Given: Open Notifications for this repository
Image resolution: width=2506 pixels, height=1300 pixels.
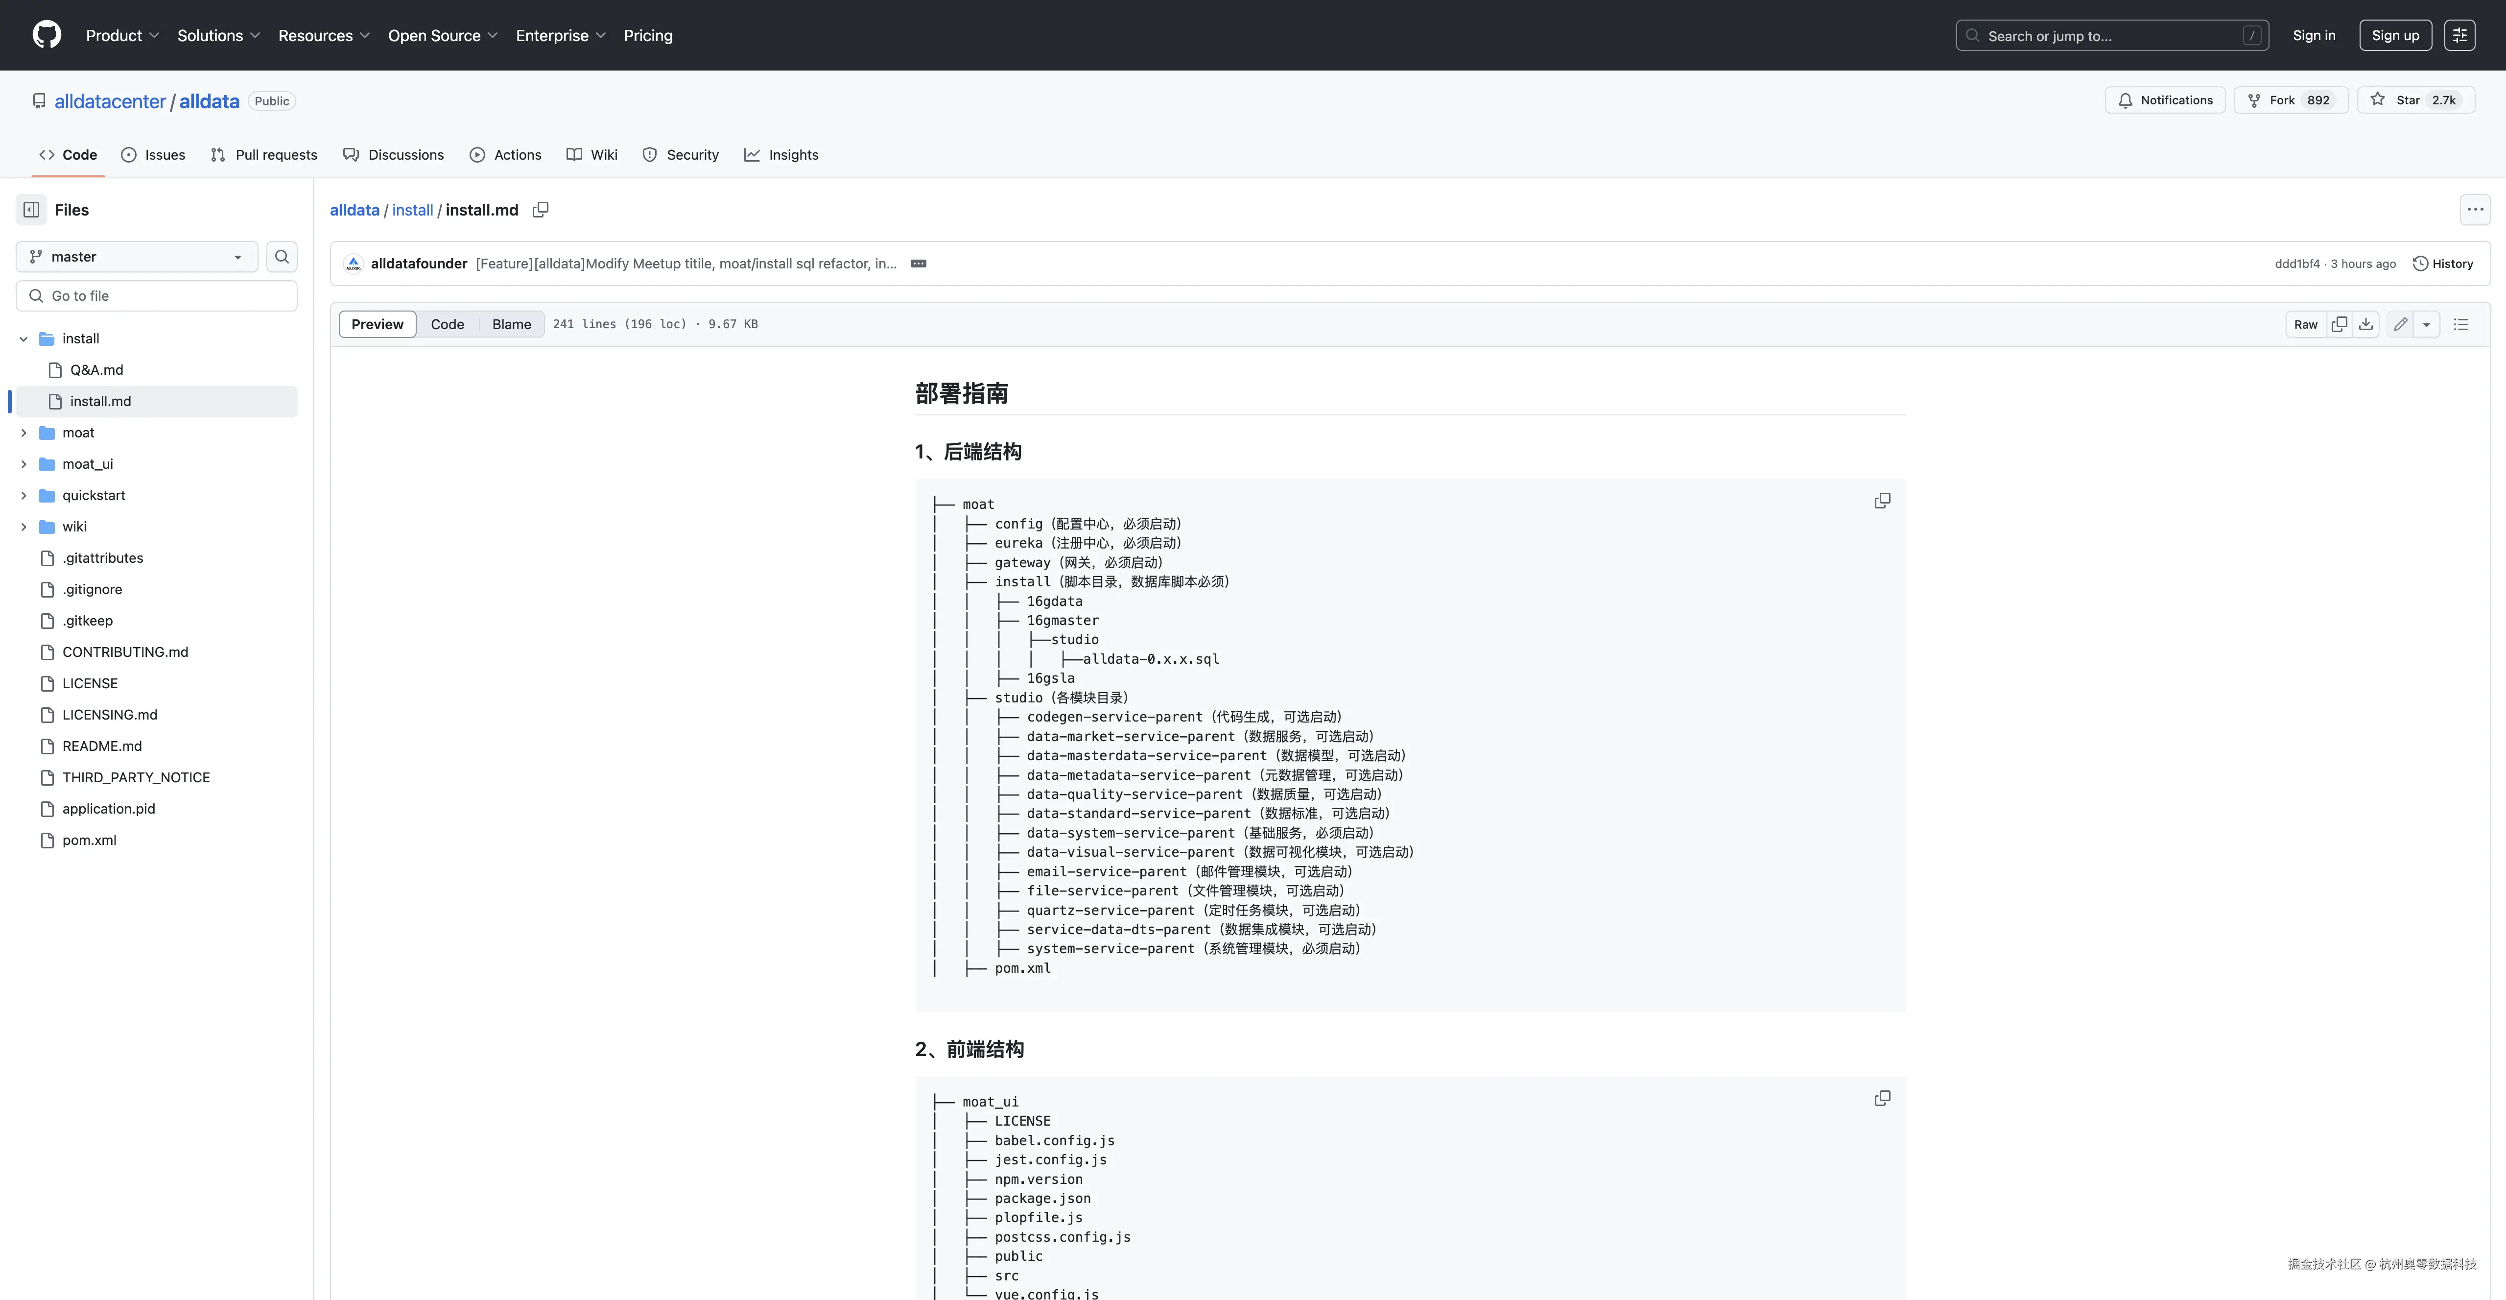Looking at the screenshot, I should pyautogui.click(x=2166, y=100).
